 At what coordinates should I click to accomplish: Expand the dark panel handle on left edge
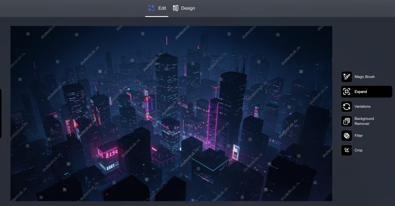pos(1,113)
